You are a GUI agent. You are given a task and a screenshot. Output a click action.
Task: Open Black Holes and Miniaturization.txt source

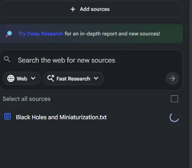(61, 117)
